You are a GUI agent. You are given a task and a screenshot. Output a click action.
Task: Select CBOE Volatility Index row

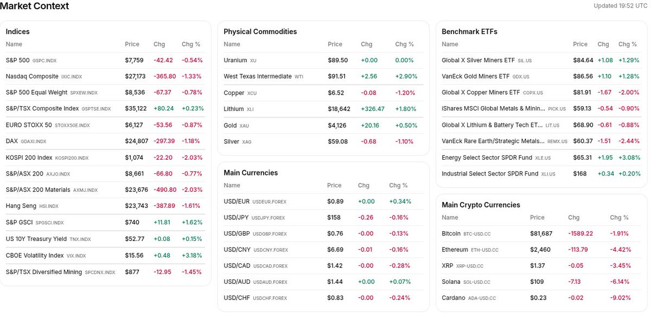[x=105, y=255]
